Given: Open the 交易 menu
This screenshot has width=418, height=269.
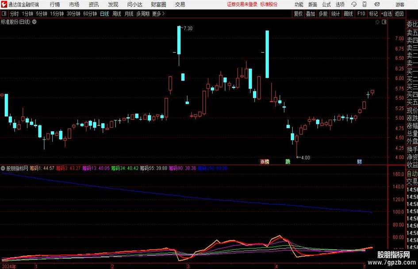Looking at the screenshot, I should 180,4.
